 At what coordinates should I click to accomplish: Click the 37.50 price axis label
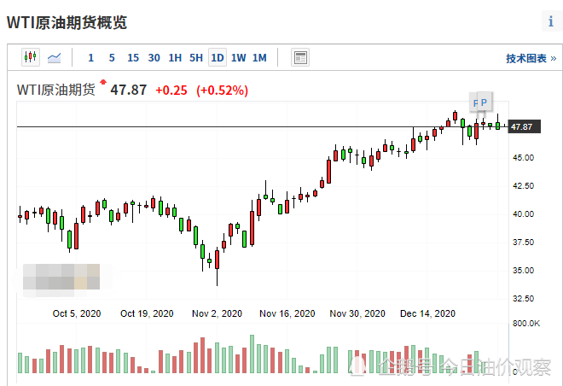[523, 243]
